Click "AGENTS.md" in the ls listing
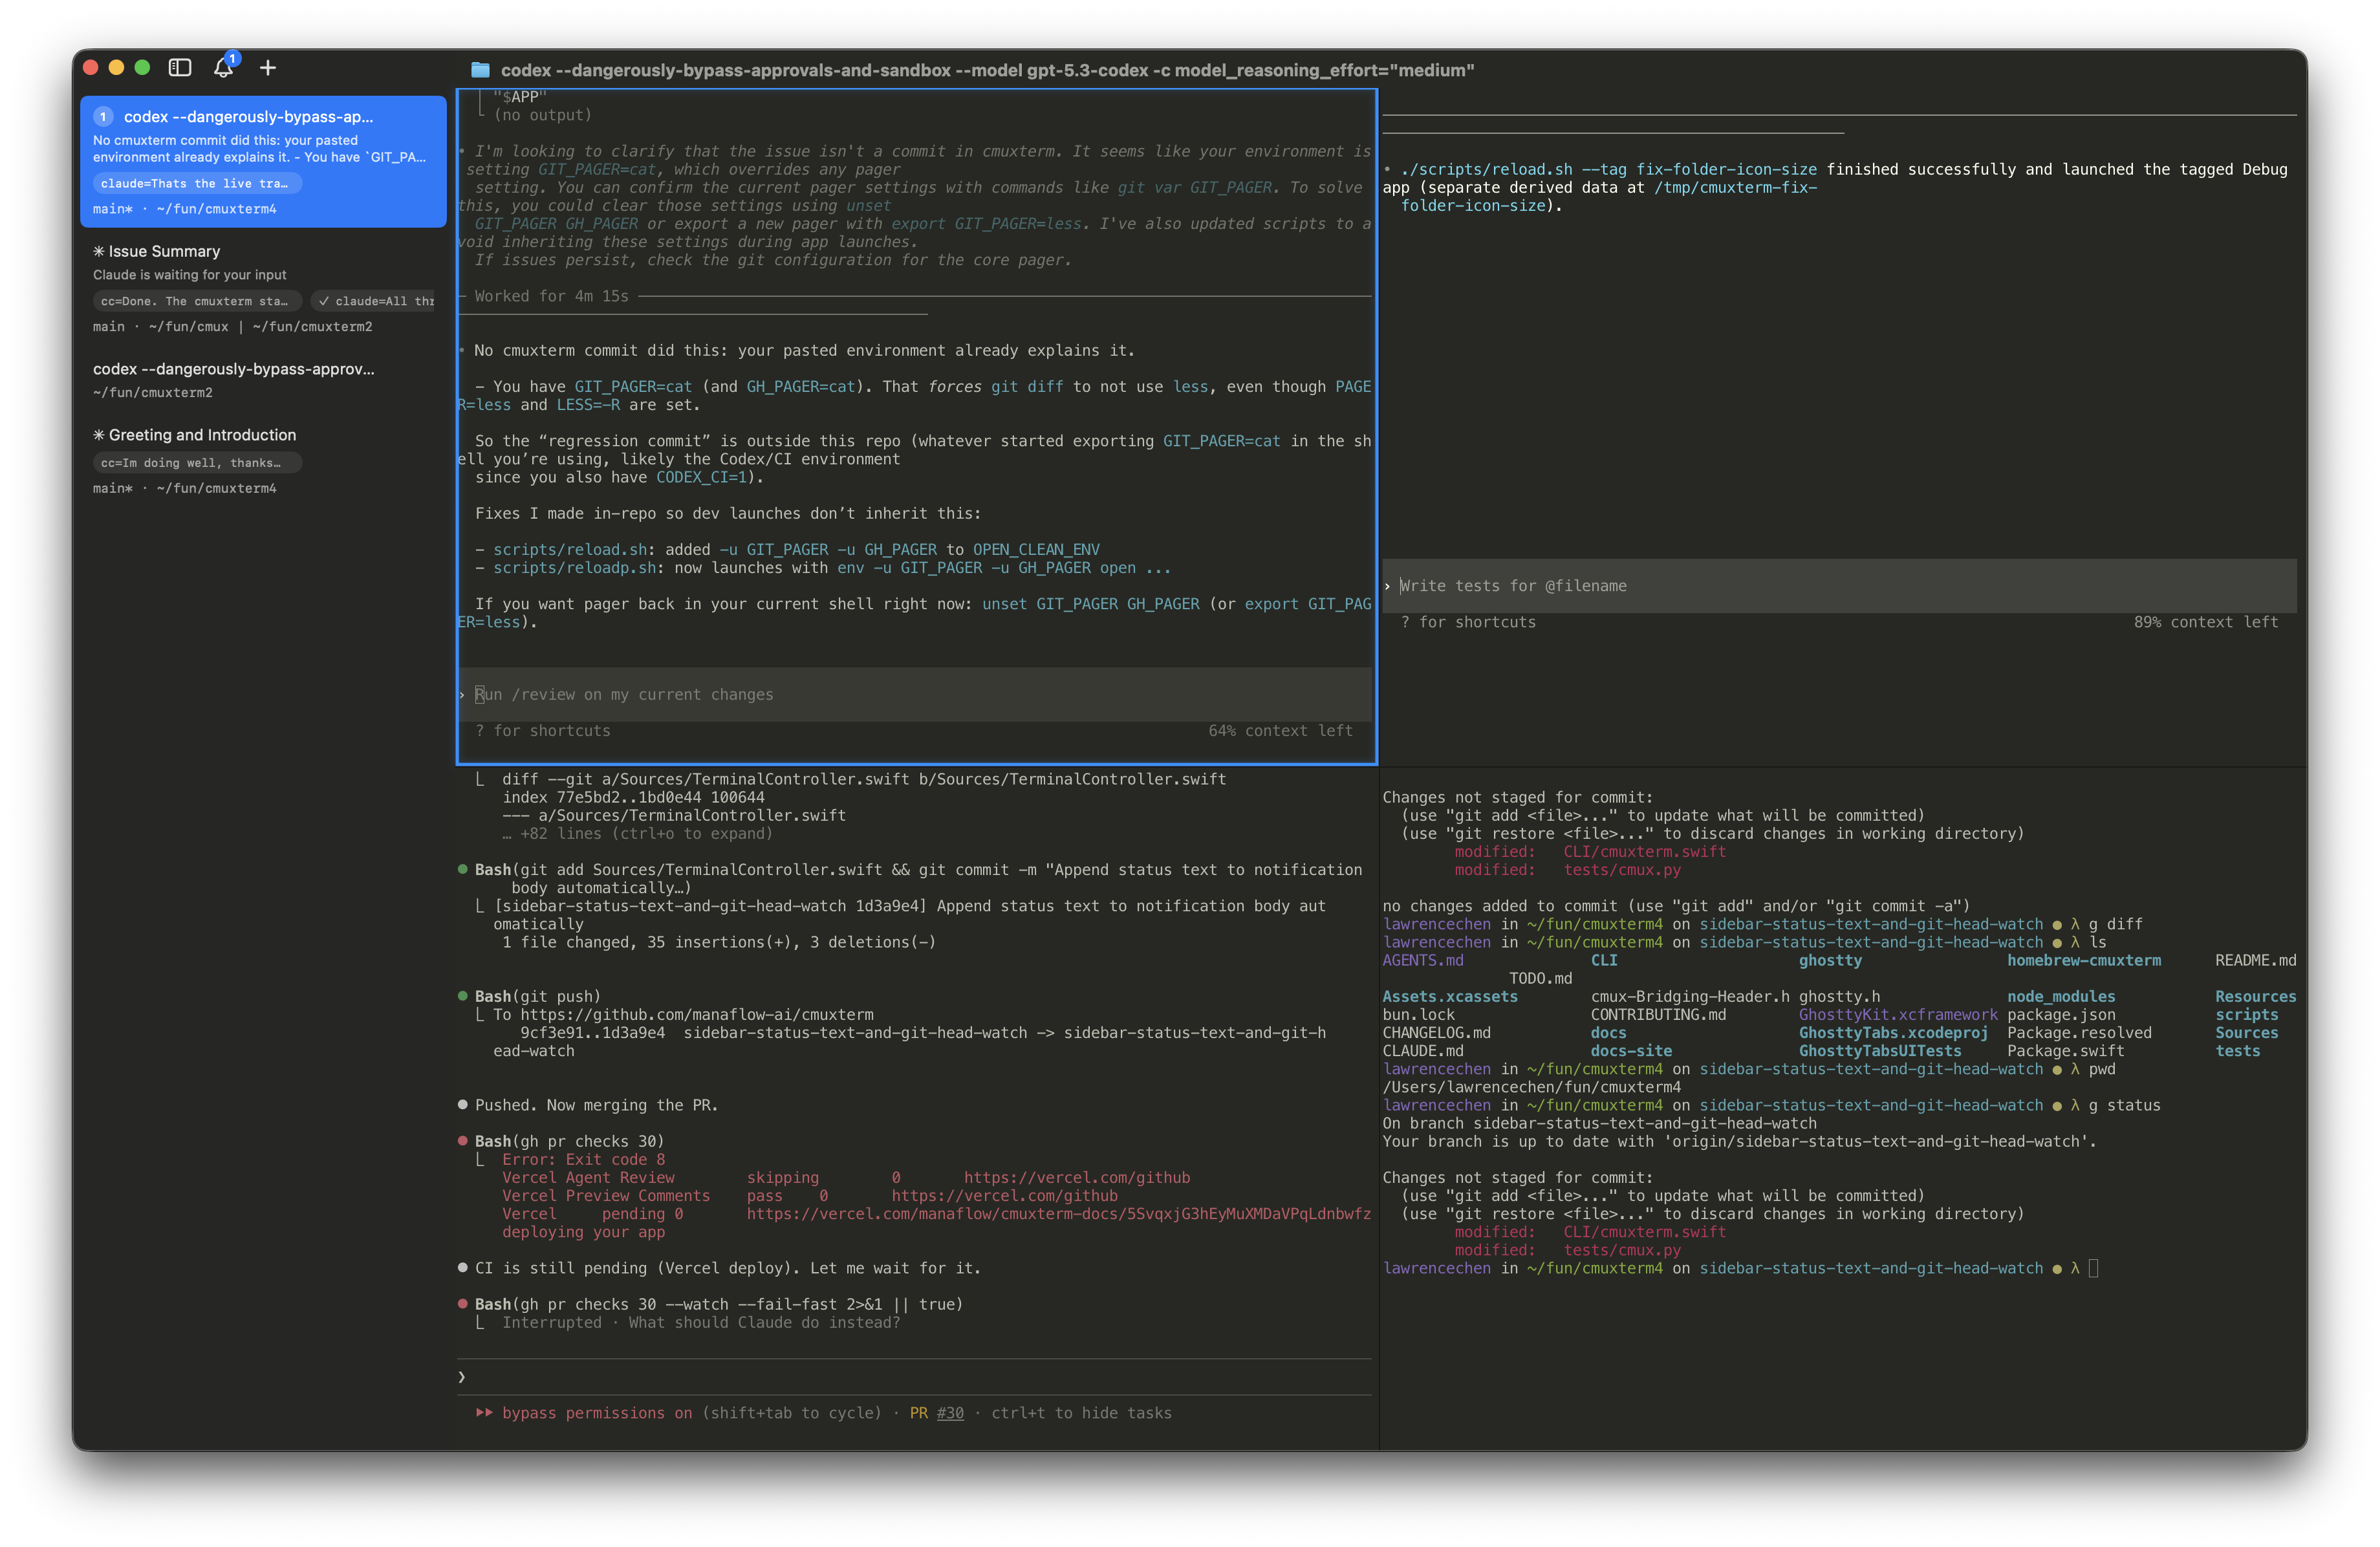2380x1547 pixels. (x=1423, y=961)
